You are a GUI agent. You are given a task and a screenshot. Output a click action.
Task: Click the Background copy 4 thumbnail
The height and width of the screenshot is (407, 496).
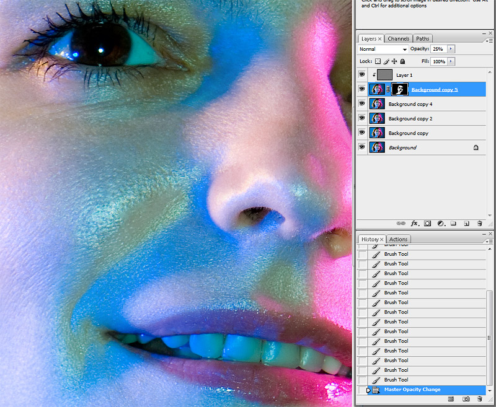pyautogui.click(x=377, y=103)
